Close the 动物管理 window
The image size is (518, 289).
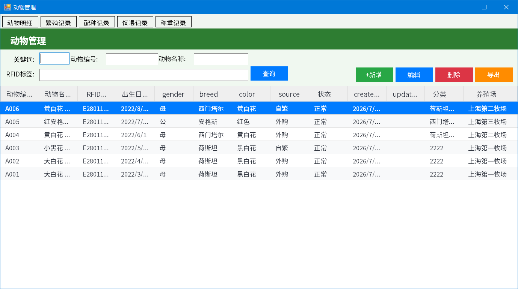tap(506, 7)
